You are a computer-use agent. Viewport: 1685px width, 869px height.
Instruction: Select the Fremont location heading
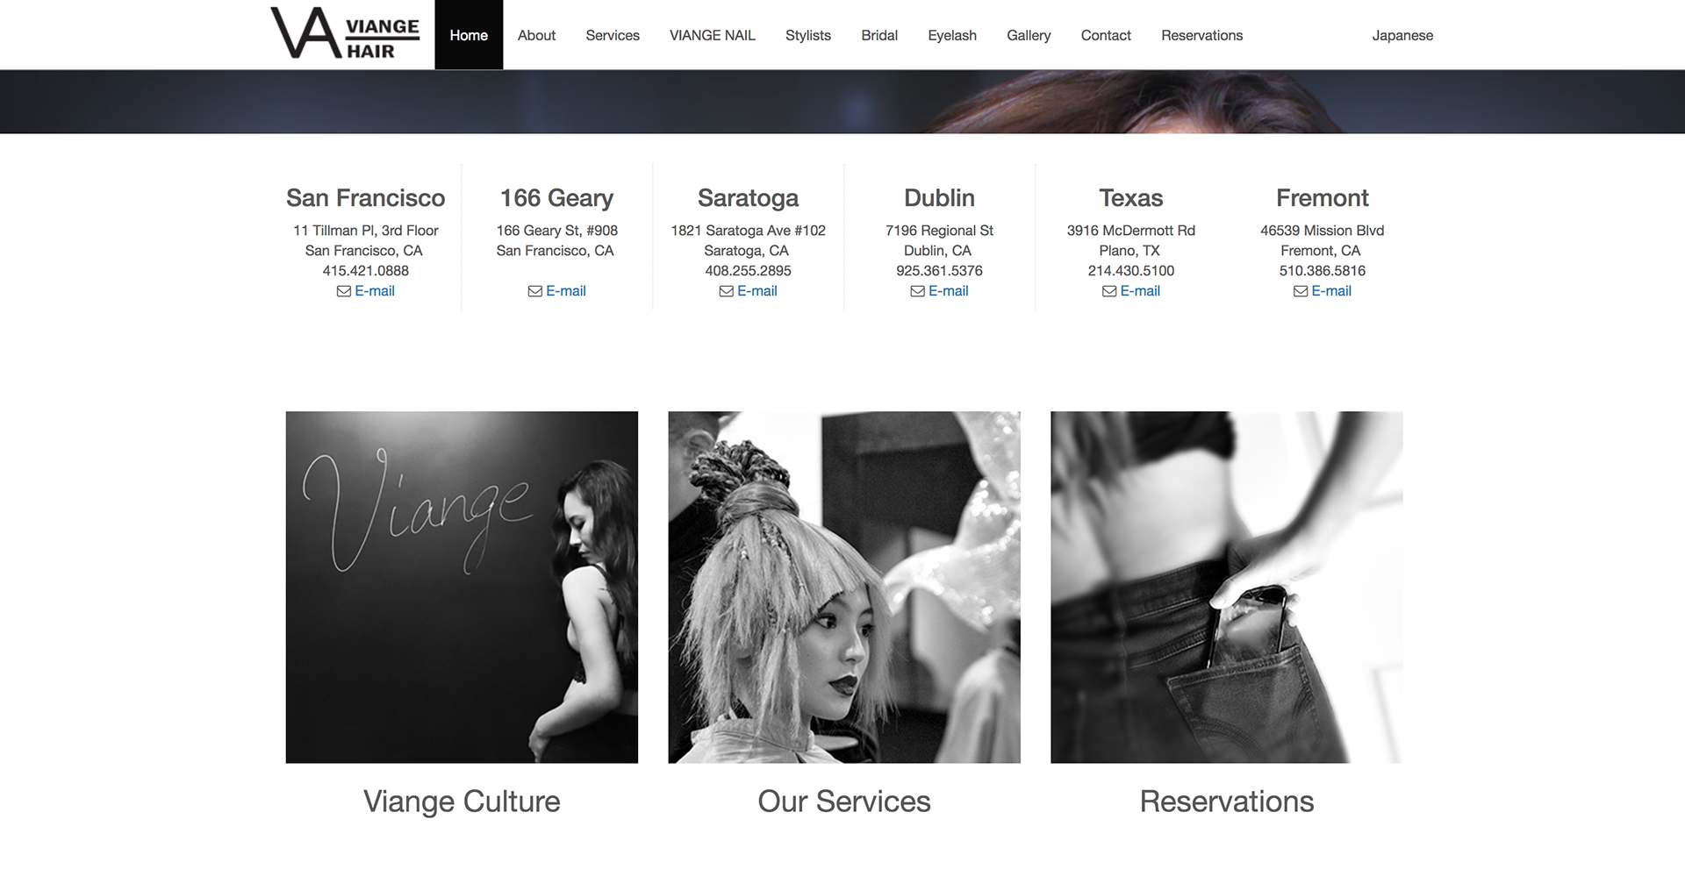point(1323,198)
